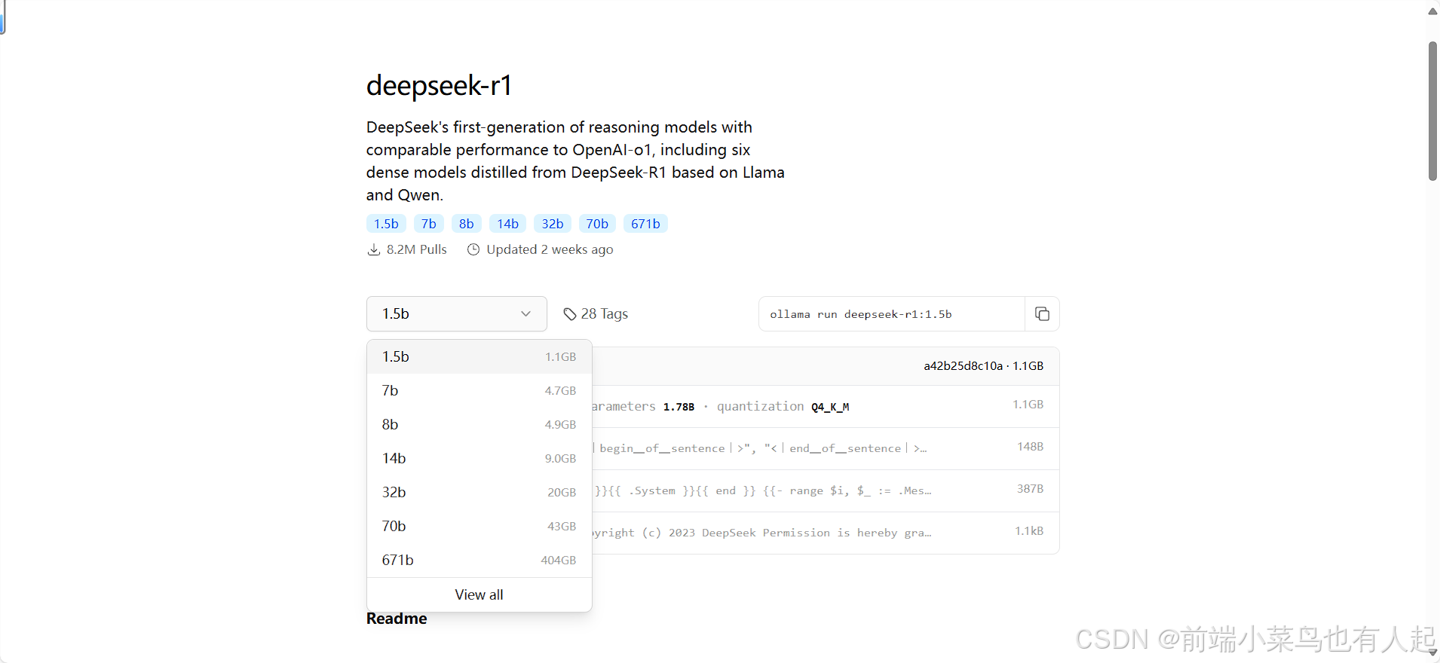Viewport: 1440px width, 663px height.
Task: Click the ollama run deepseek-r1:1.5b command field
Action: click(892, 314)
